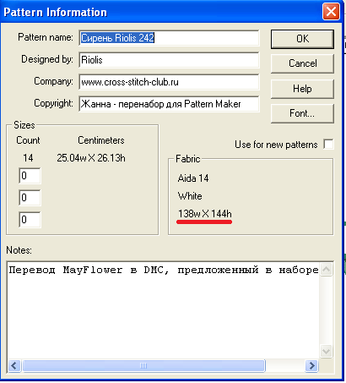
Task: Click the Notes text area
Action: pyautogui.click(x=163, y=310)
